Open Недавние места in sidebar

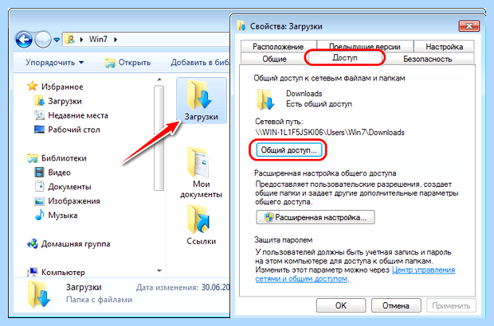[x=78, y=115]
